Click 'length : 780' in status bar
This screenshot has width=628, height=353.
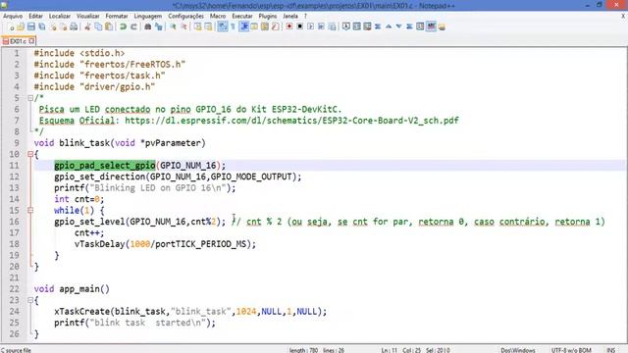click(x=303, y=350)
